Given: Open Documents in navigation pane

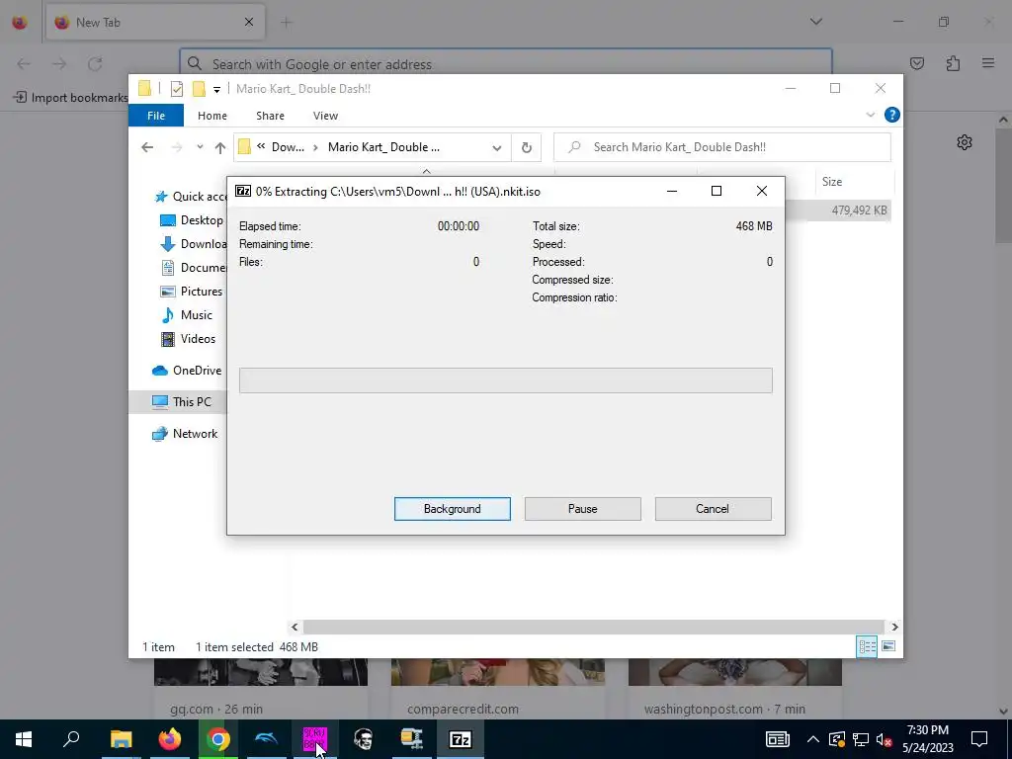Looking at the screenshot, I should point(194,267).
